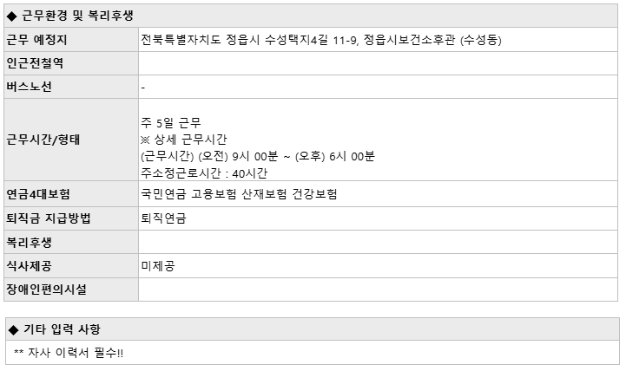Screen dimensions: 626x371
Task: Click the 국민연금 고용보험 insurance list text
Action: [239, 194]
